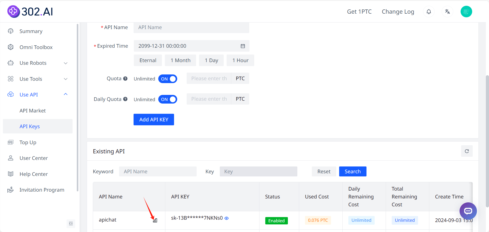
Task: Click the Top Up card icon
Action: coord(11,142)
